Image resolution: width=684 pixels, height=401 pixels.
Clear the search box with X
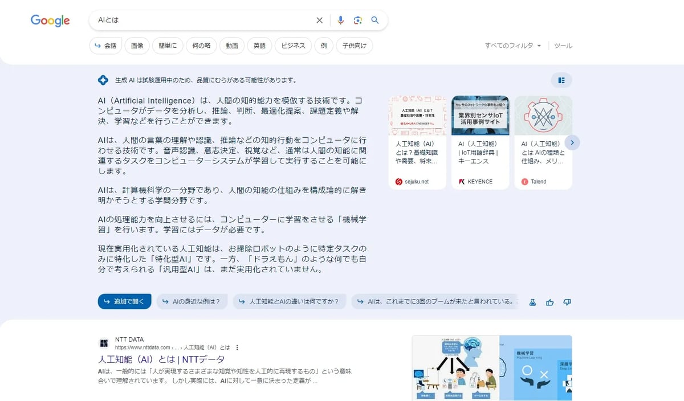pos(319,21)
